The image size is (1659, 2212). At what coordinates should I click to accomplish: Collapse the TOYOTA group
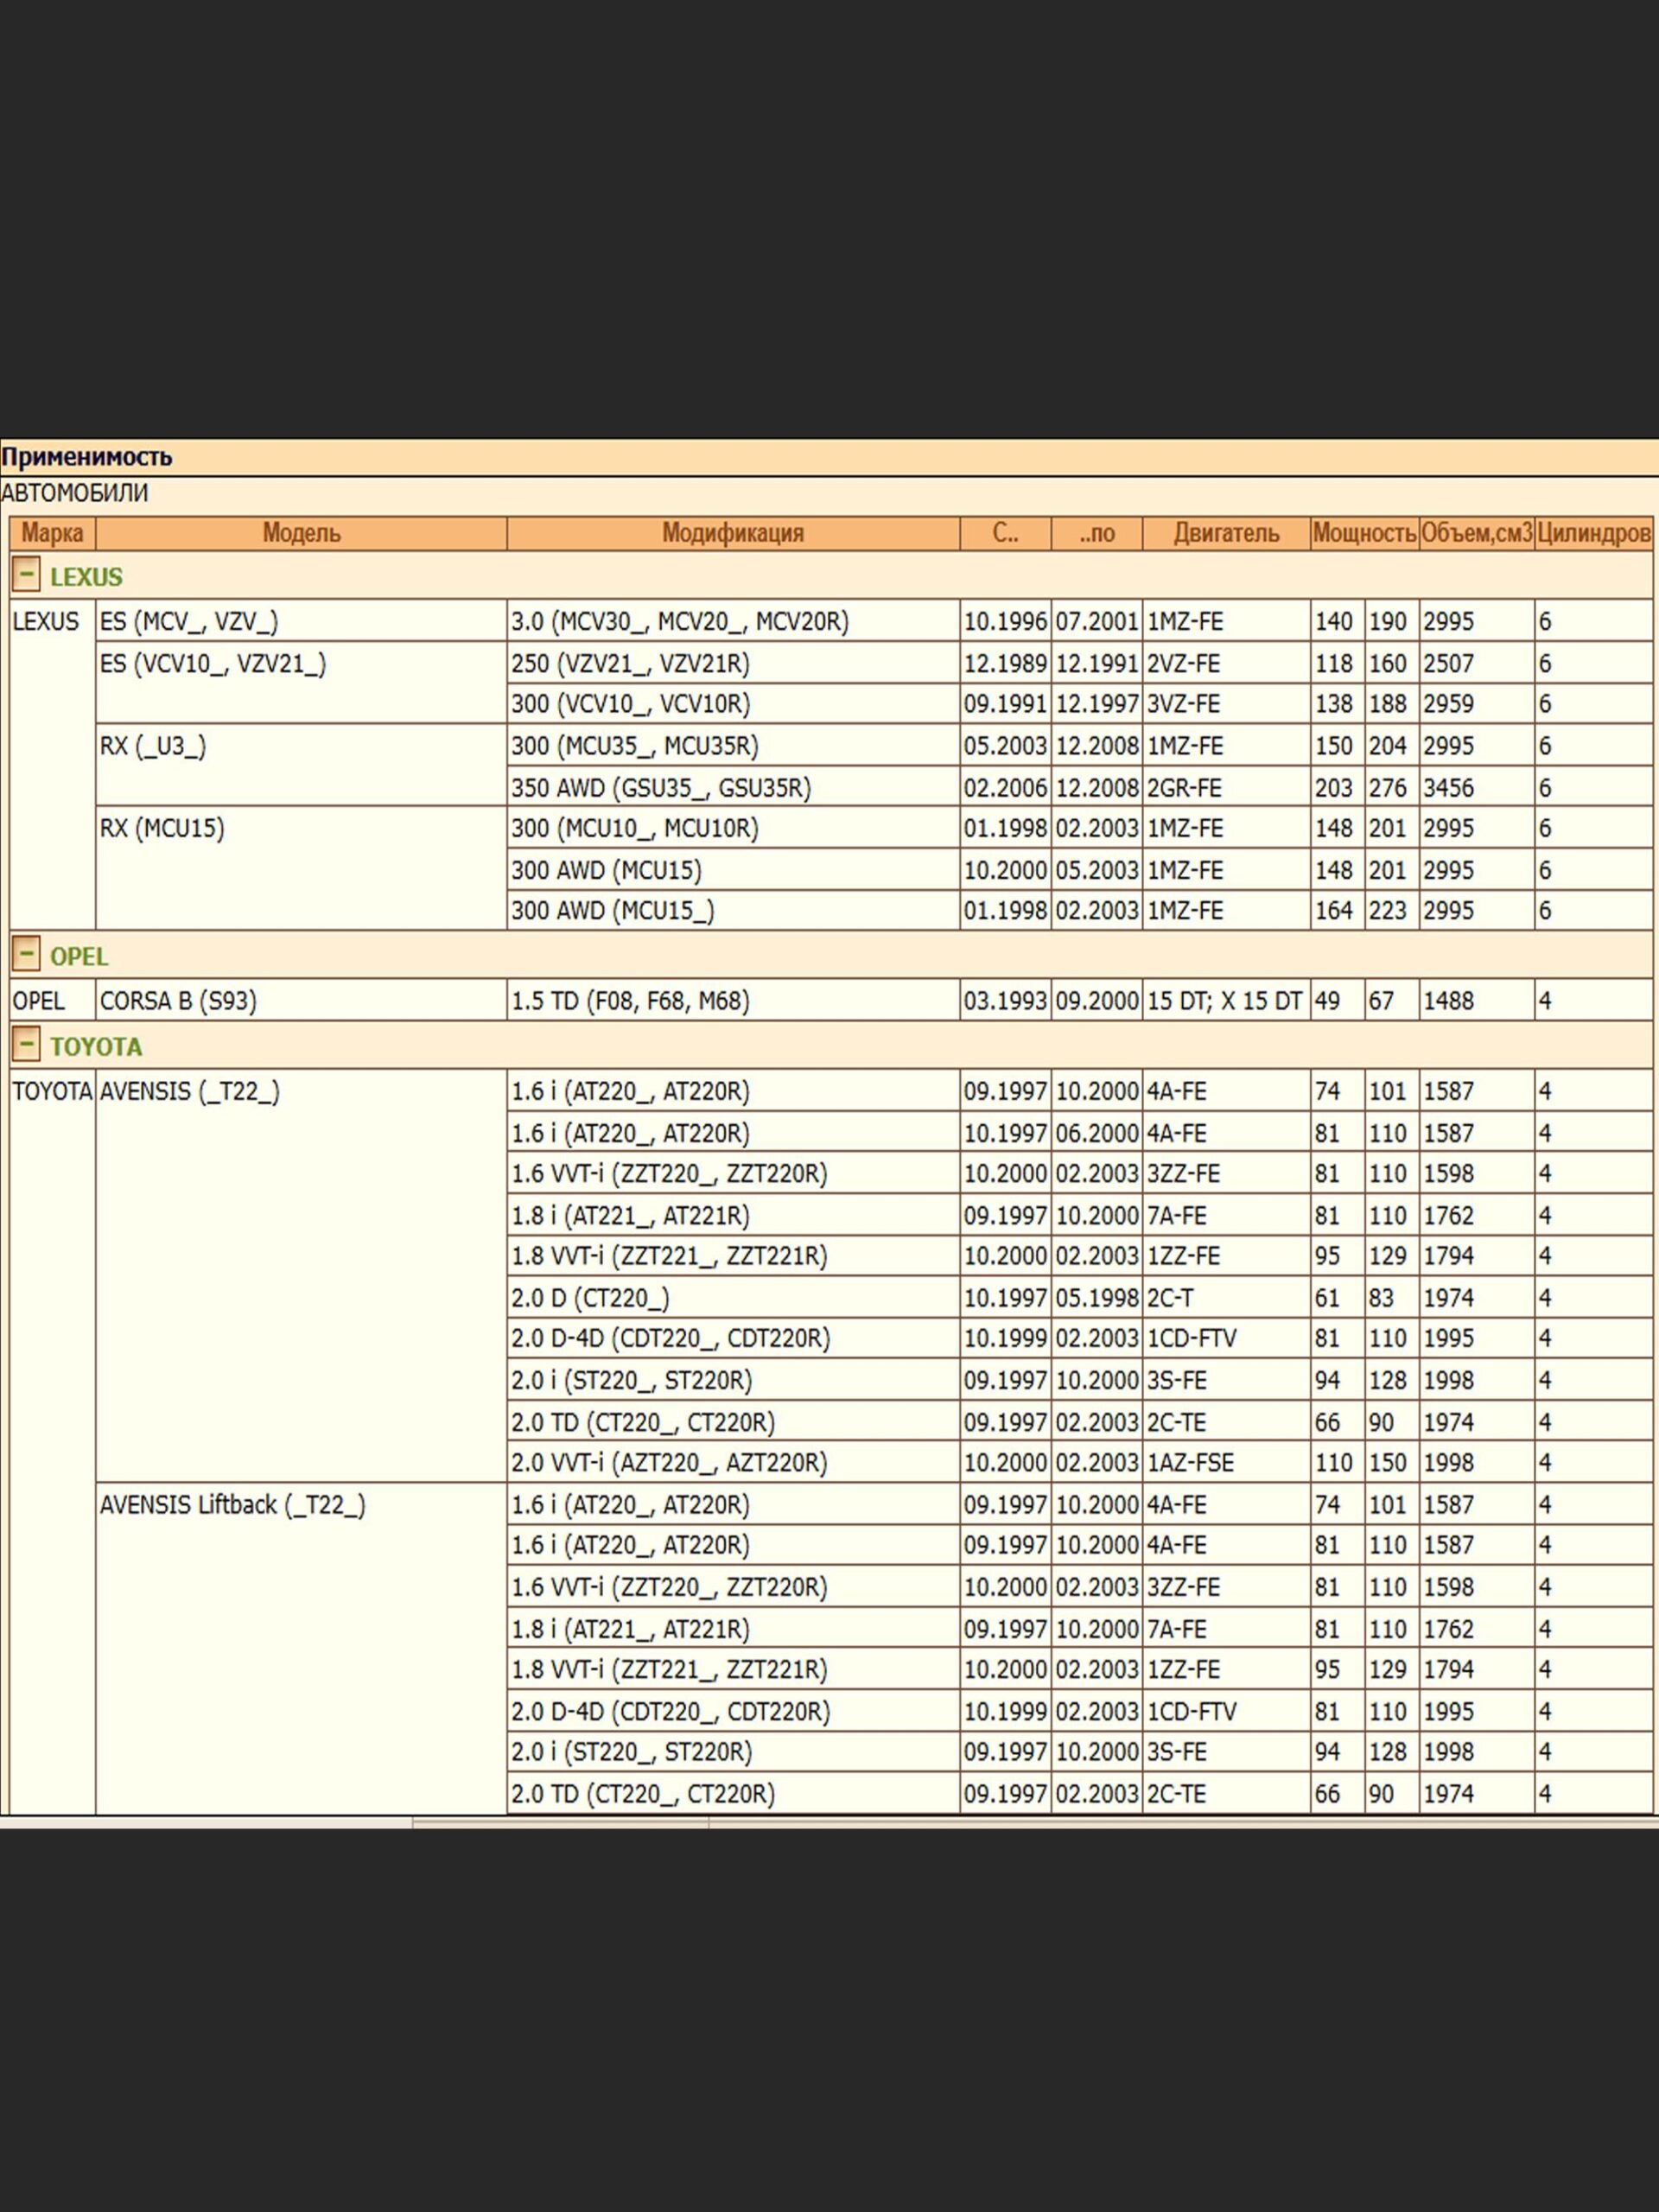click(26, 1045)
